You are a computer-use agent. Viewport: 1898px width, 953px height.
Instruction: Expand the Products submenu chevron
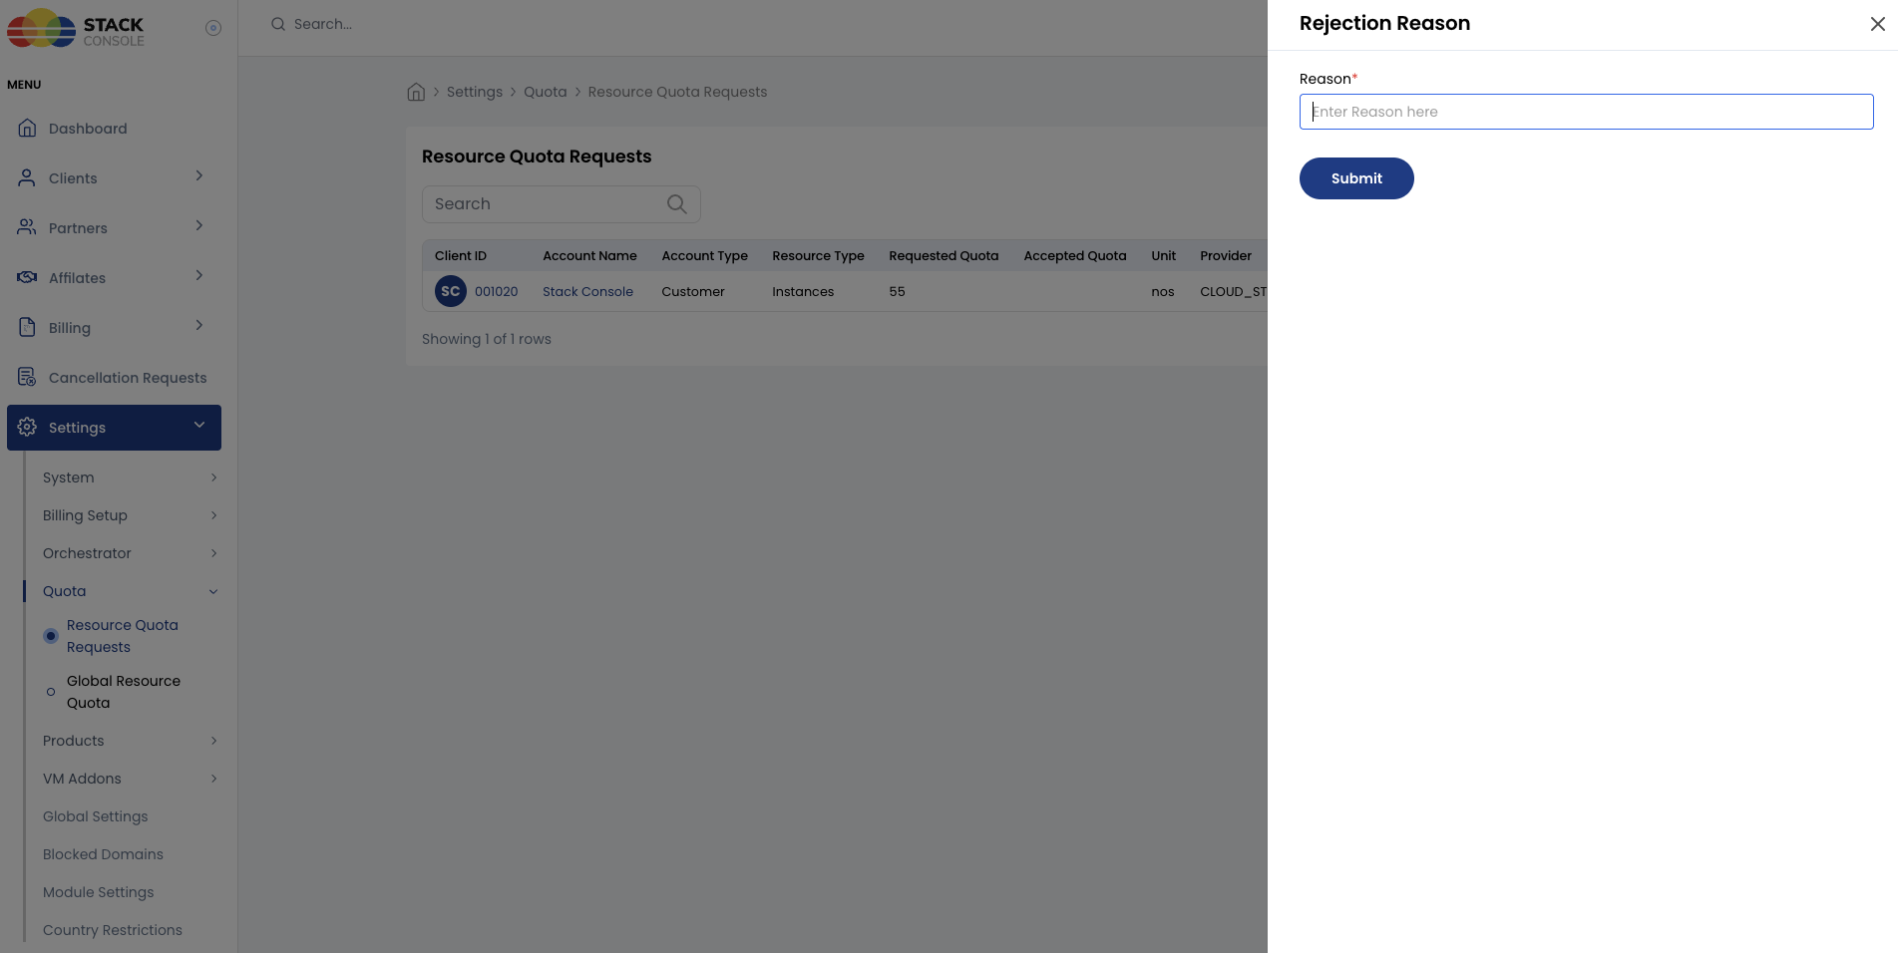pos(213,741)
